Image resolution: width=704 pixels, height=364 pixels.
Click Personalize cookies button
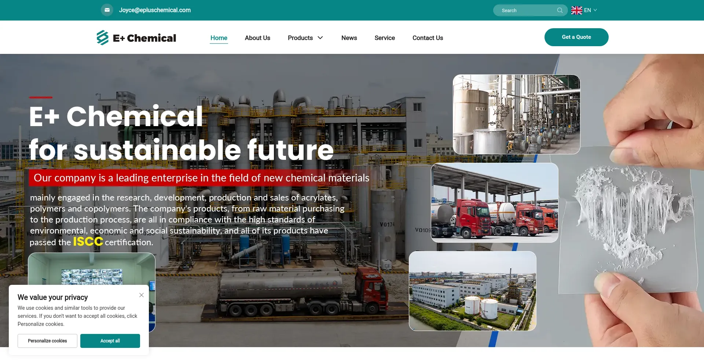pyautogui.click(x=47, y=341)
